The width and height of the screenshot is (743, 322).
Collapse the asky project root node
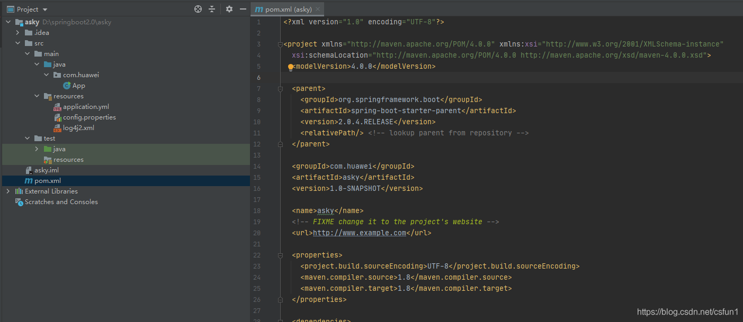coord(8,22)
